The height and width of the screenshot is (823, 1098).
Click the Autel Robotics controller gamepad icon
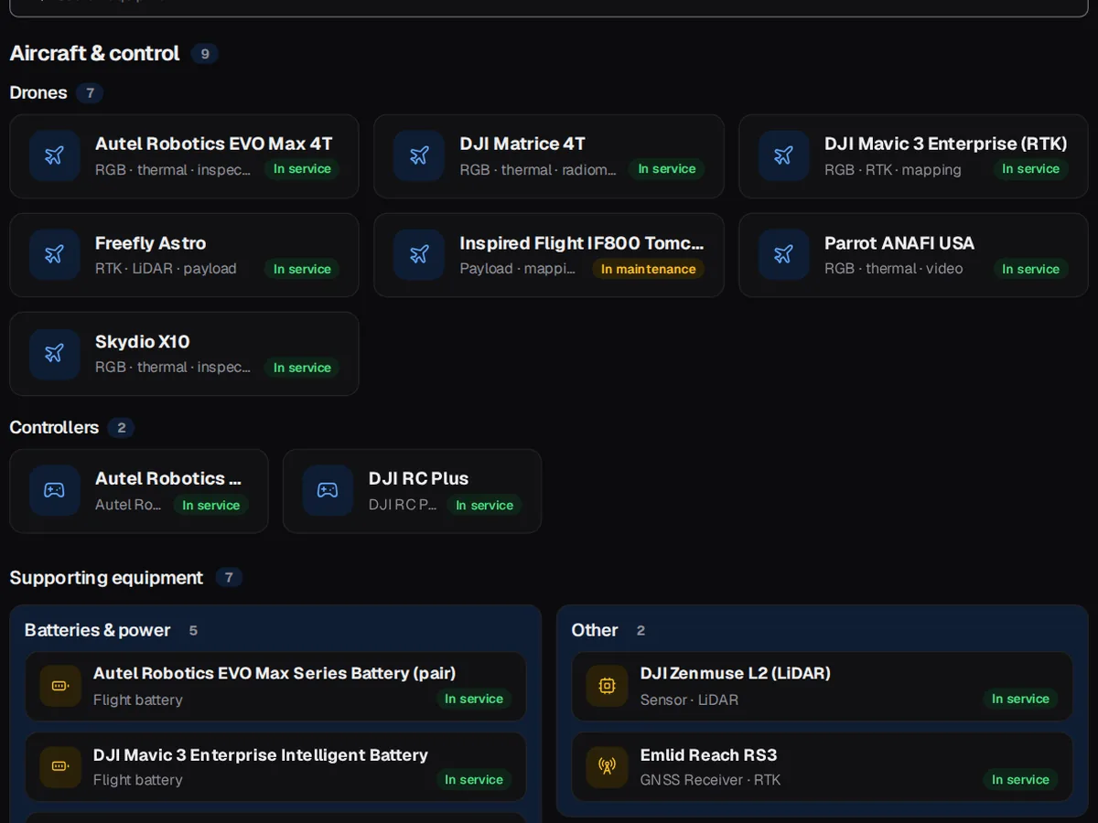[x=55, y=491]
